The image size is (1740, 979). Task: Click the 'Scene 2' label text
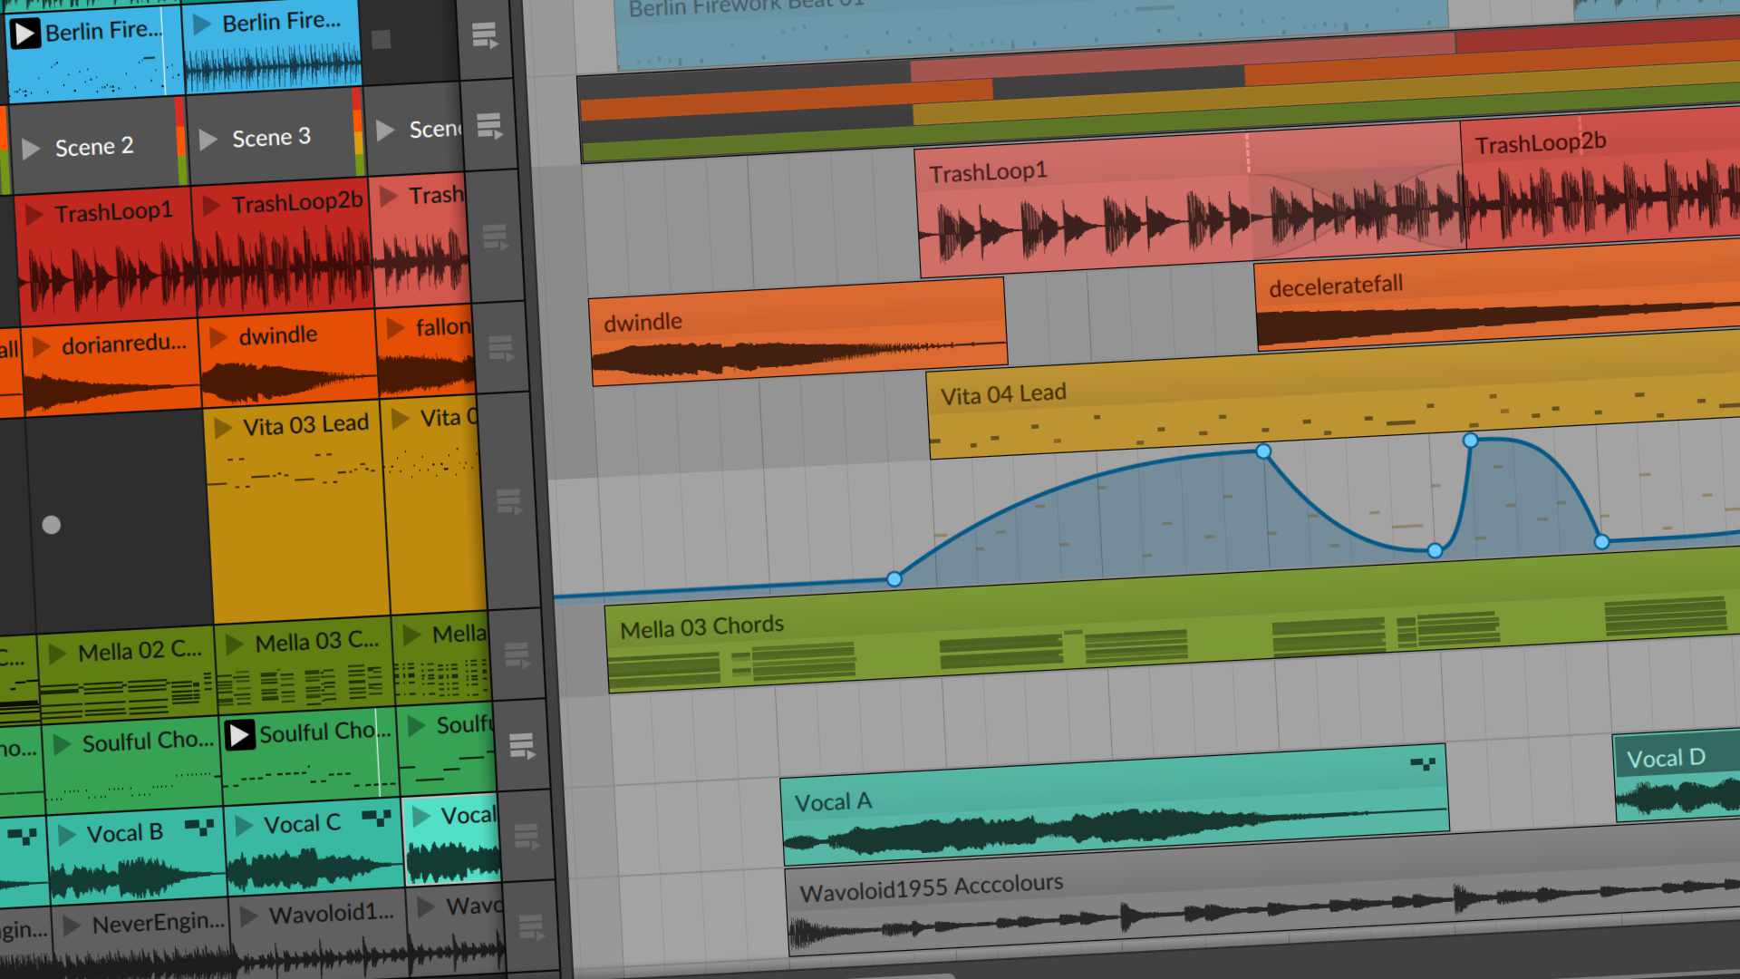[94, 146]
